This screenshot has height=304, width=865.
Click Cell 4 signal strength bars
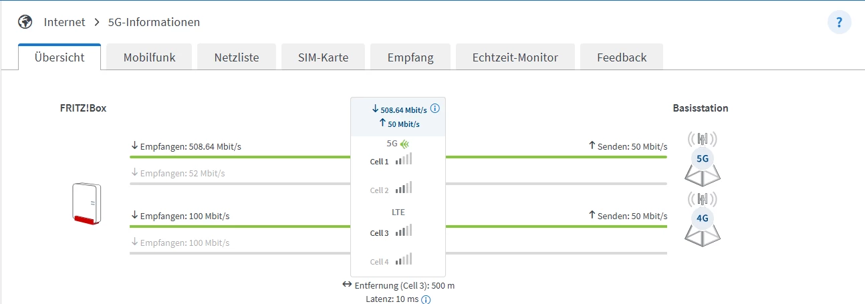[x=403, y=259]
